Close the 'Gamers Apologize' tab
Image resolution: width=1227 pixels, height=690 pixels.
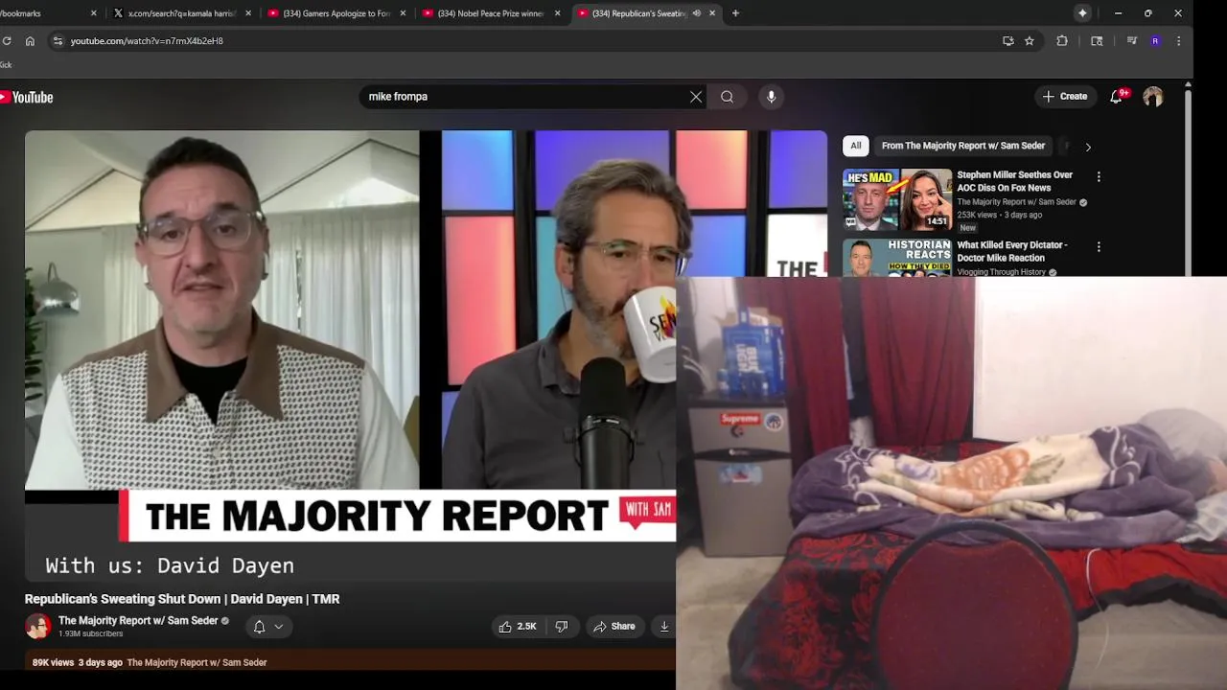tap(403, 13)
